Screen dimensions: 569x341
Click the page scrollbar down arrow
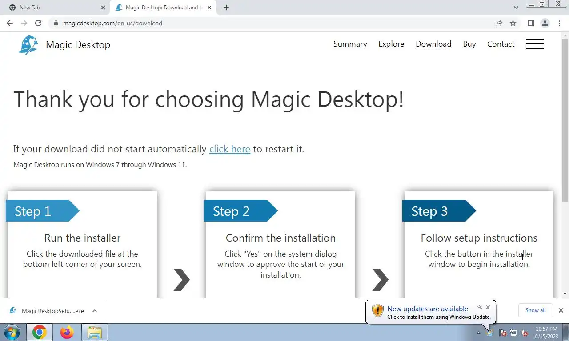[565, 294]
